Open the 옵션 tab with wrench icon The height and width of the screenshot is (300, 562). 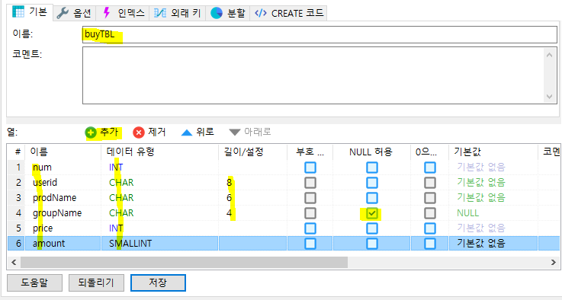click(74, 13)
